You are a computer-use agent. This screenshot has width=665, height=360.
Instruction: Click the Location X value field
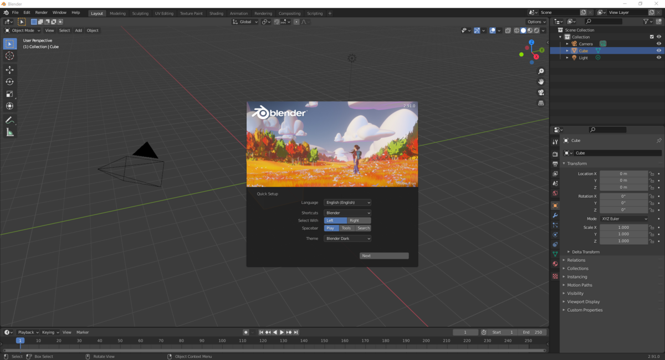623,174
